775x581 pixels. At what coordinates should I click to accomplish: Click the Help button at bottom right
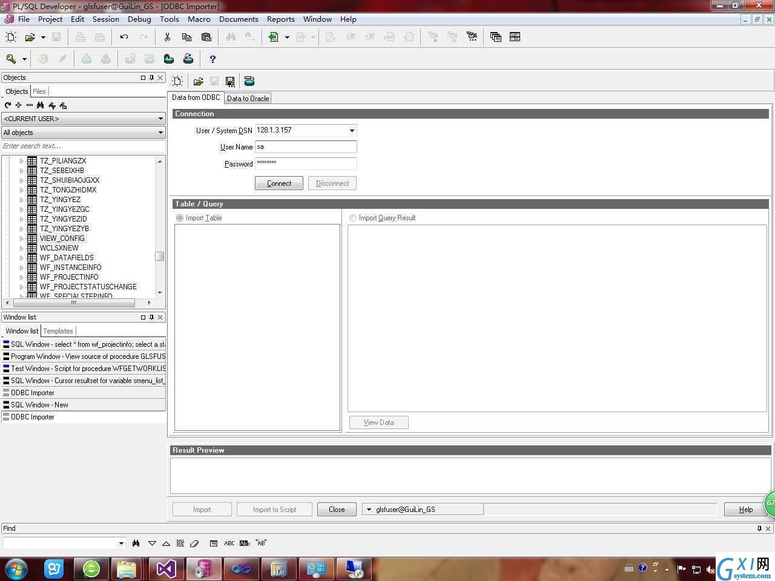(746, 510)
